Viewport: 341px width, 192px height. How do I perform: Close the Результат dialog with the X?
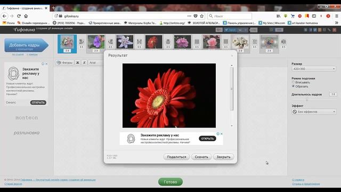(x=232, y=55)
